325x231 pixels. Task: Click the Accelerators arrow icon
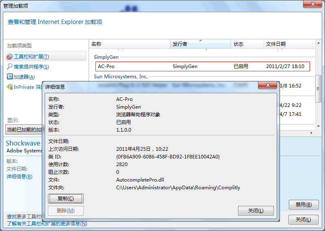[x=9, y=77]
